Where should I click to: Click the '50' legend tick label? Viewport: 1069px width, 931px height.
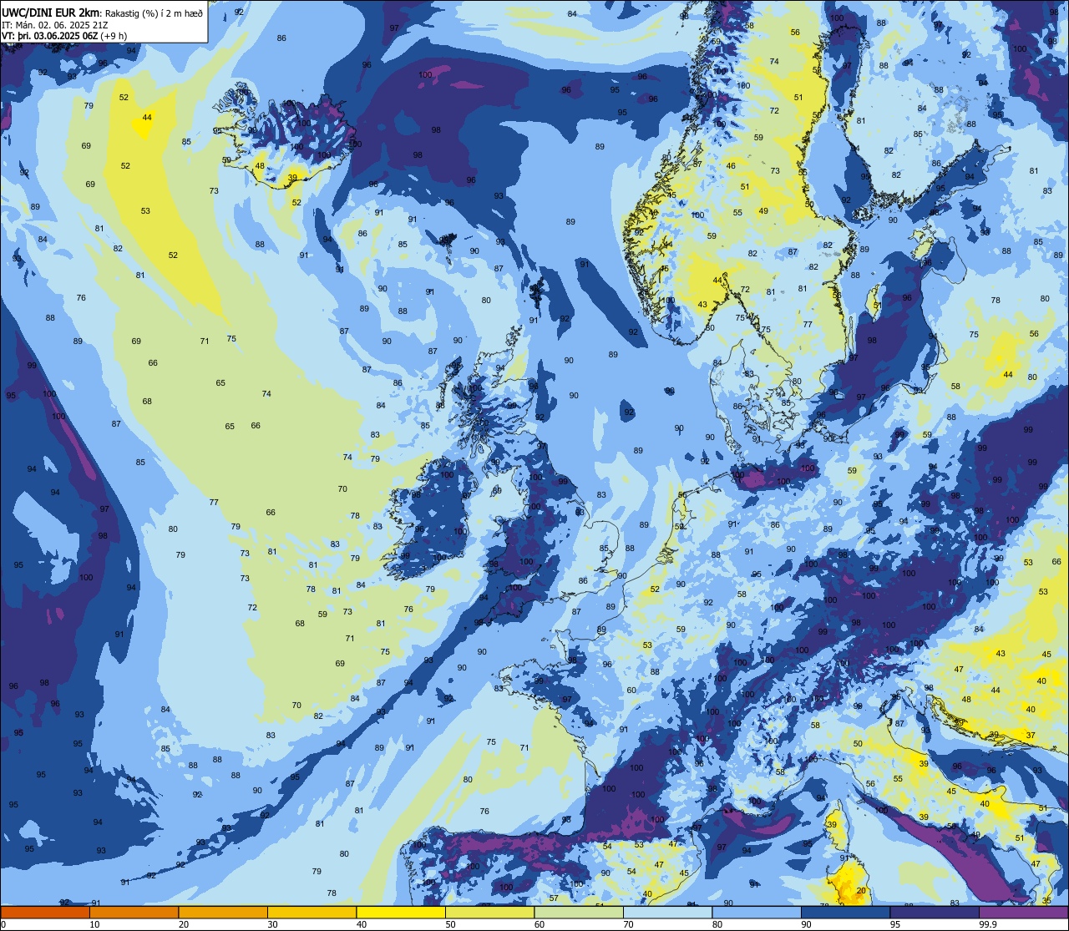click(x=450, y=923)
